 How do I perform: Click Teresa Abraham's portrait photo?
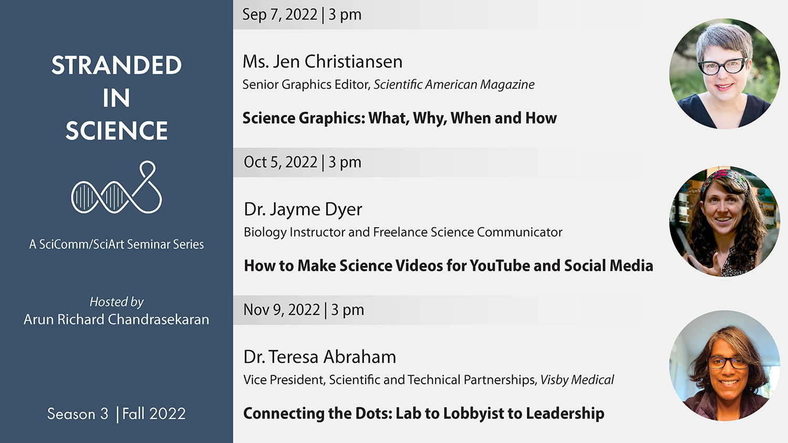724,365
